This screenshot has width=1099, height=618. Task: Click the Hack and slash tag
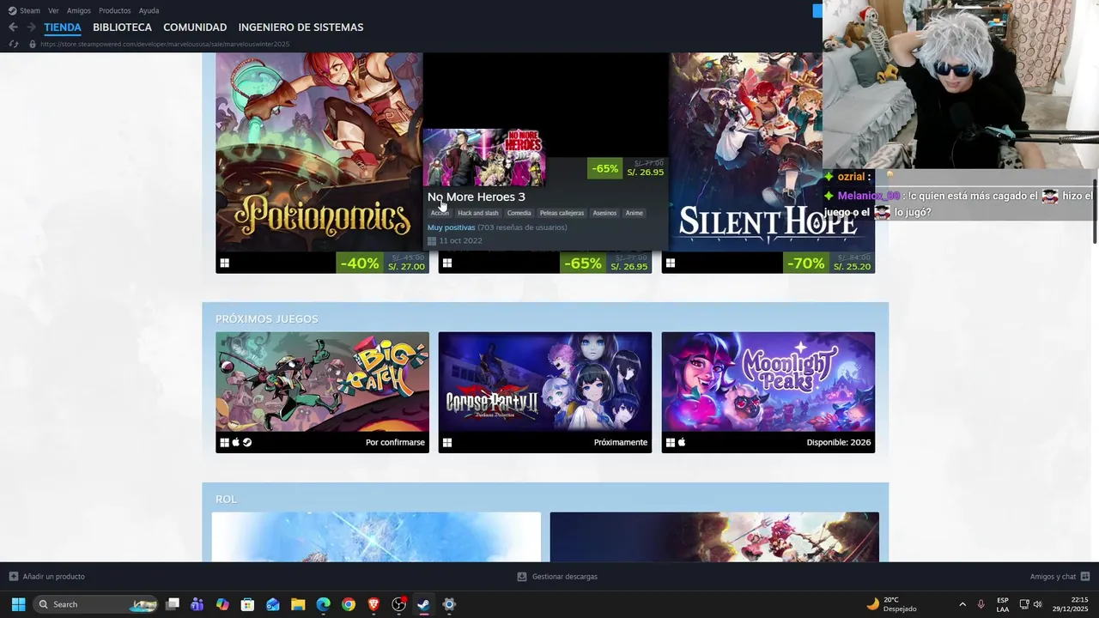coord(478,213)
